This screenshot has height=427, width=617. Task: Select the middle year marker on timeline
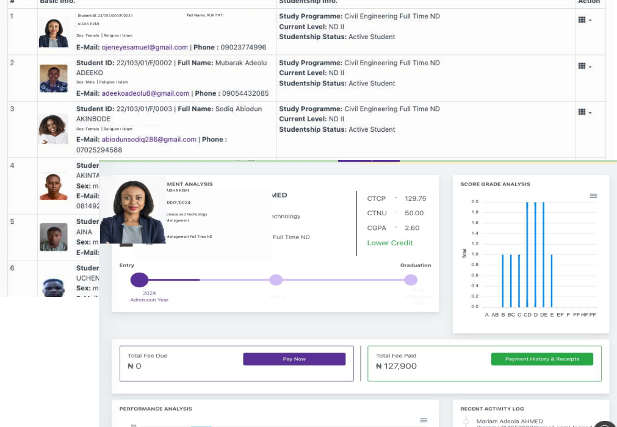click(x=276, y=280)
